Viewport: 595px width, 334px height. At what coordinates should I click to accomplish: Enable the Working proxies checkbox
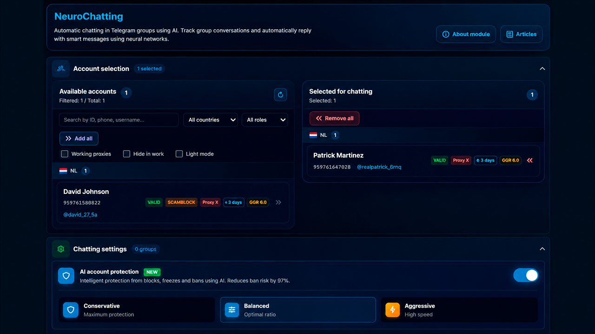tap(65, 154)
